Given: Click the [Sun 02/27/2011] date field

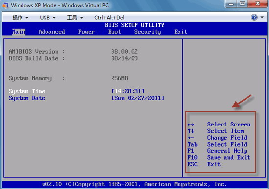Looking at the screenshot, I should coord(138,98).
